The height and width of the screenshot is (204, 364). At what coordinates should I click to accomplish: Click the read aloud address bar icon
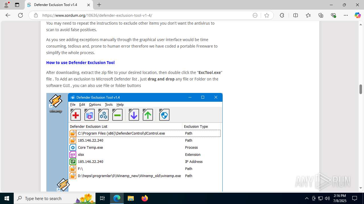(x=255, y=15)
